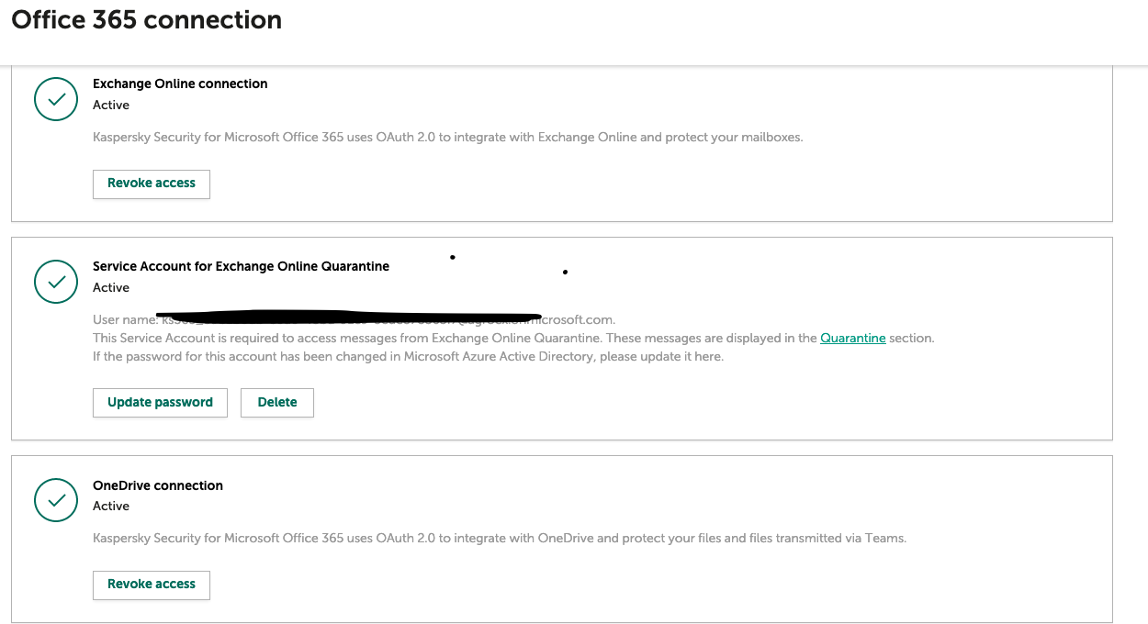Viewport: 1148px width, 624px height.
Task: Click the Exchange Online connection checkmark icon
Action: pos(56,98)
